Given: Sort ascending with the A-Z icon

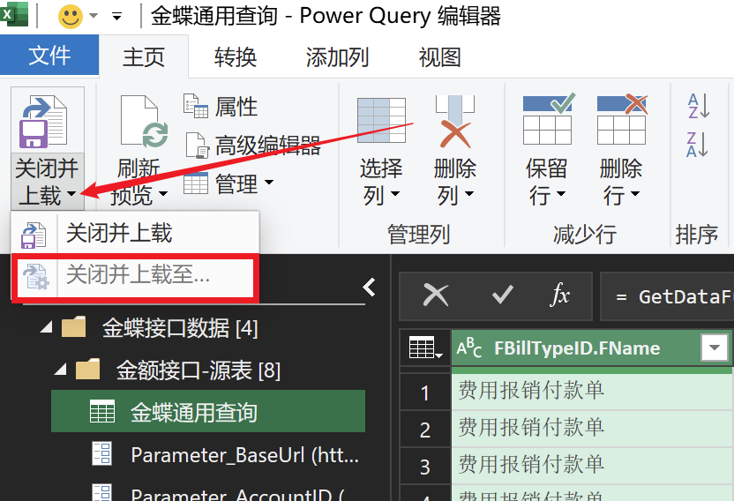Looking at the screenshot, I should coord(699,106).
